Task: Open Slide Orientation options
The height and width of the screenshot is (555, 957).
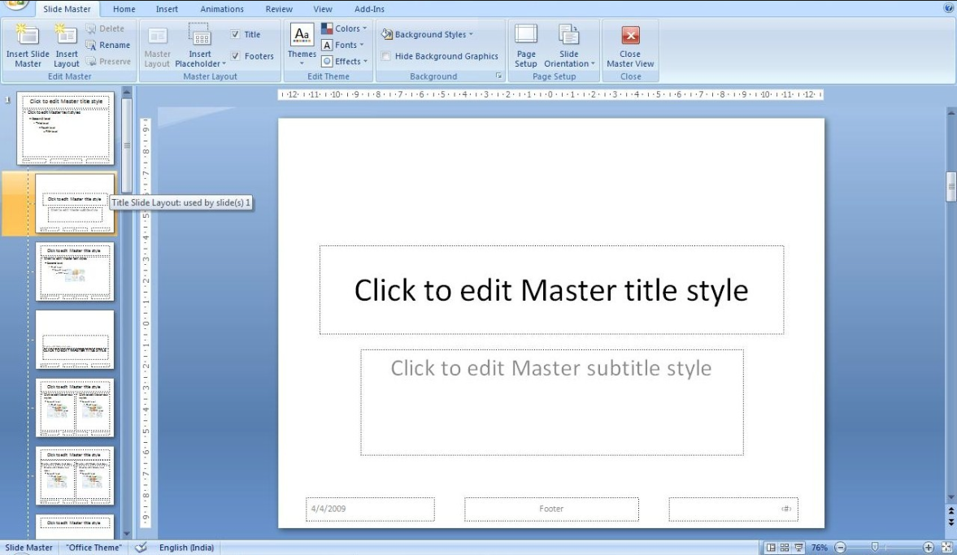Action: point(568,45)
